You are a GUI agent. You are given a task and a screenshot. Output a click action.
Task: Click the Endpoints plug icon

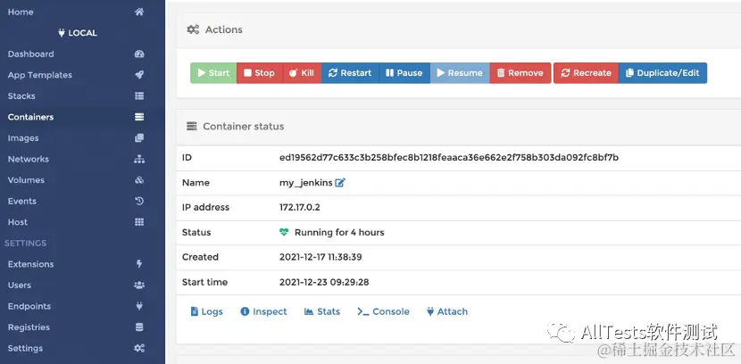tap(139, 306)
